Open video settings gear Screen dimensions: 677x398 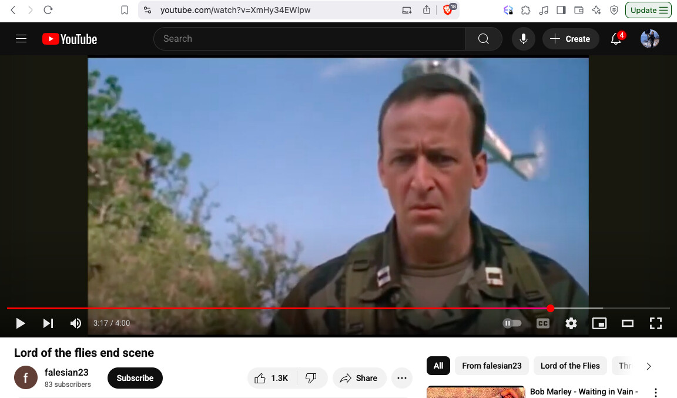[571, 323]
